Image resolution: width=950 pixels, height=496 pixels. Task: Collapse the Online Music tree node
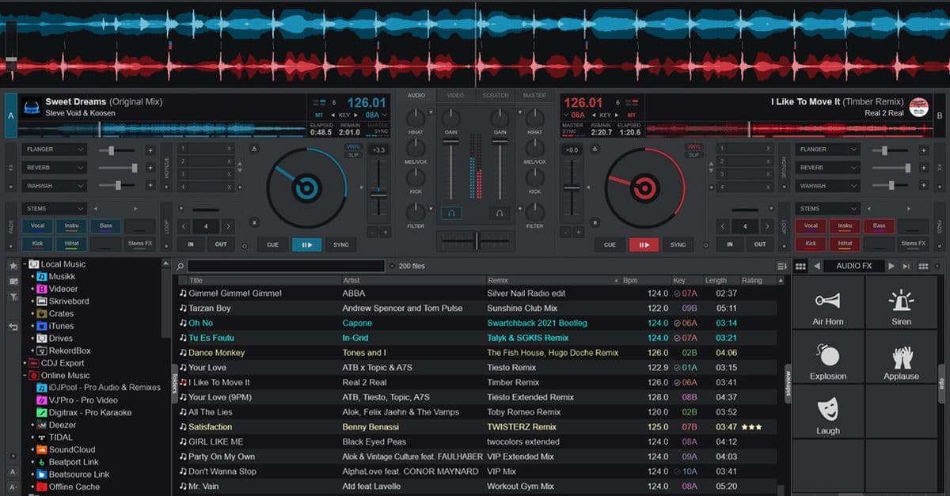26,375
